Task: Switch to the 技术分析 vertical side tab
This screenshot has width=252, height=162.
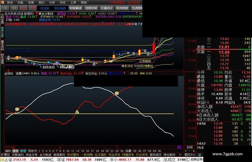Action: 2,32
